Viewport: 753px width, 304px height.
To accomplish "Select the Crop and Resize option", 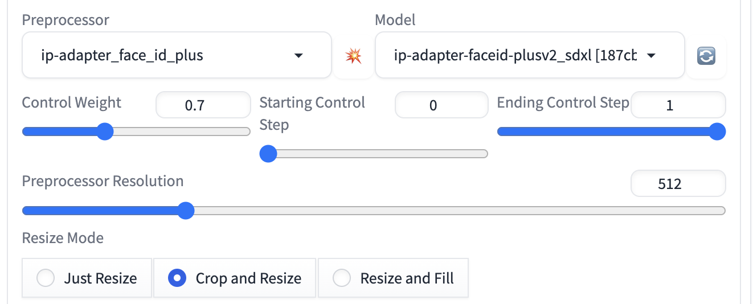I will 235,278.
